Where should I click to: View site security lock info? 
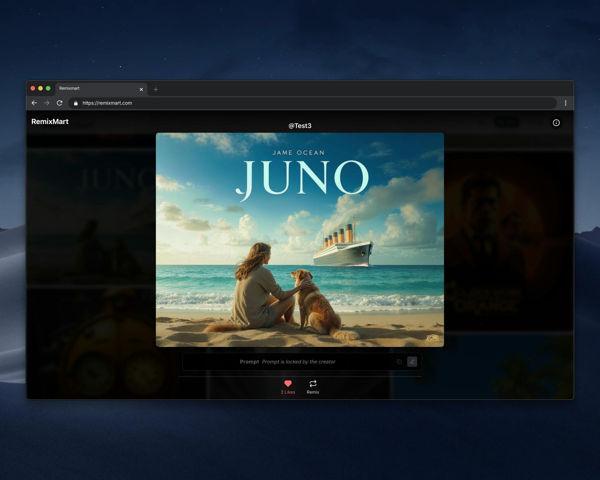pos(76,103)
